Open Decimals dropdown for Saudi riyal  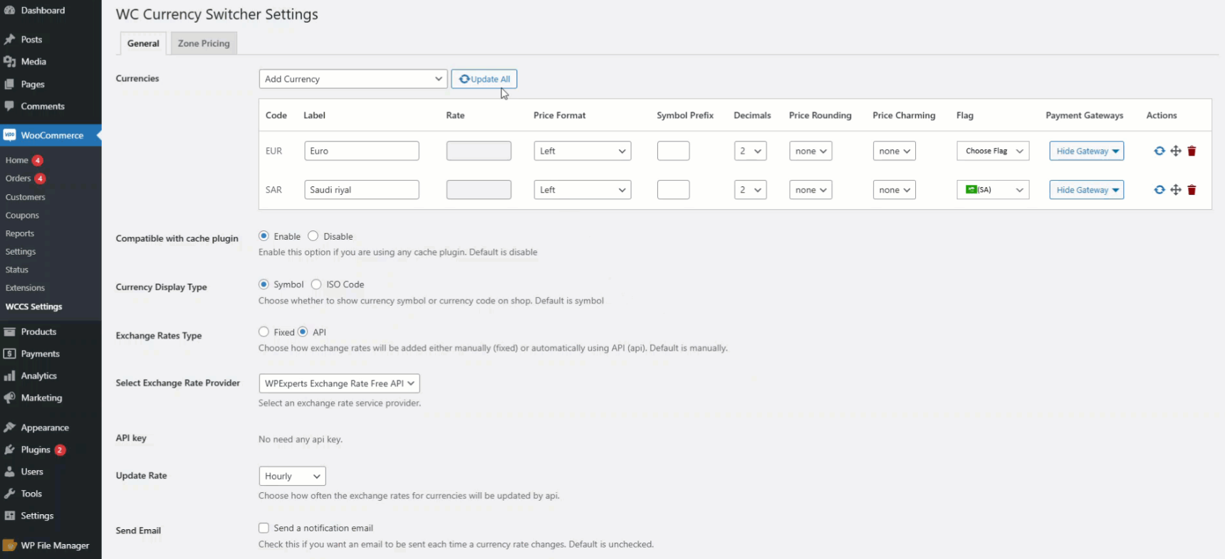click(x=750, y=190)
